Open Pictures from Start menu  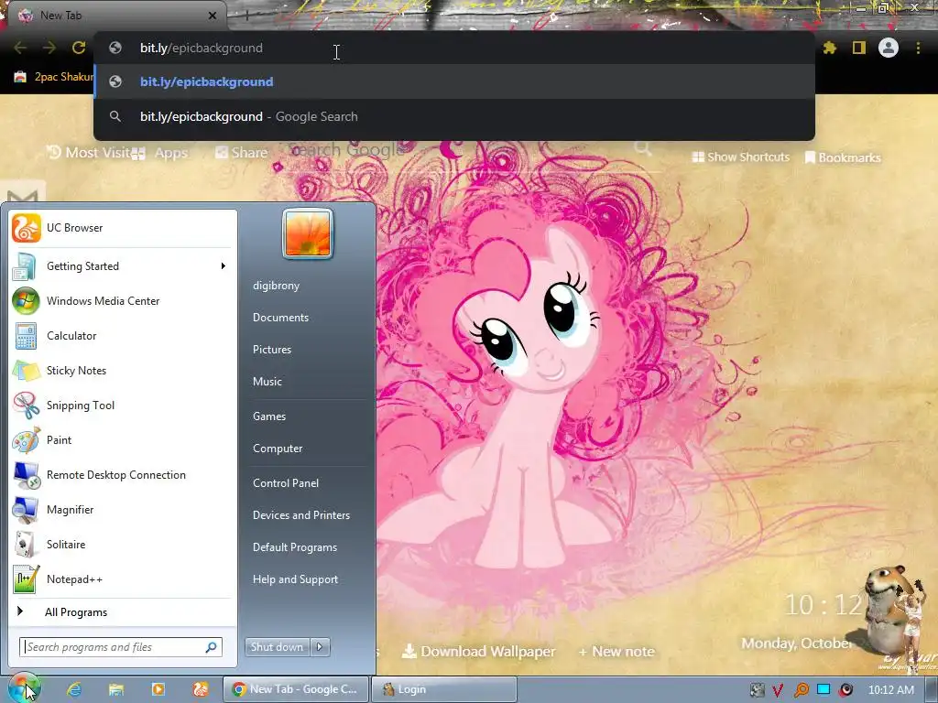click(271, 350)
